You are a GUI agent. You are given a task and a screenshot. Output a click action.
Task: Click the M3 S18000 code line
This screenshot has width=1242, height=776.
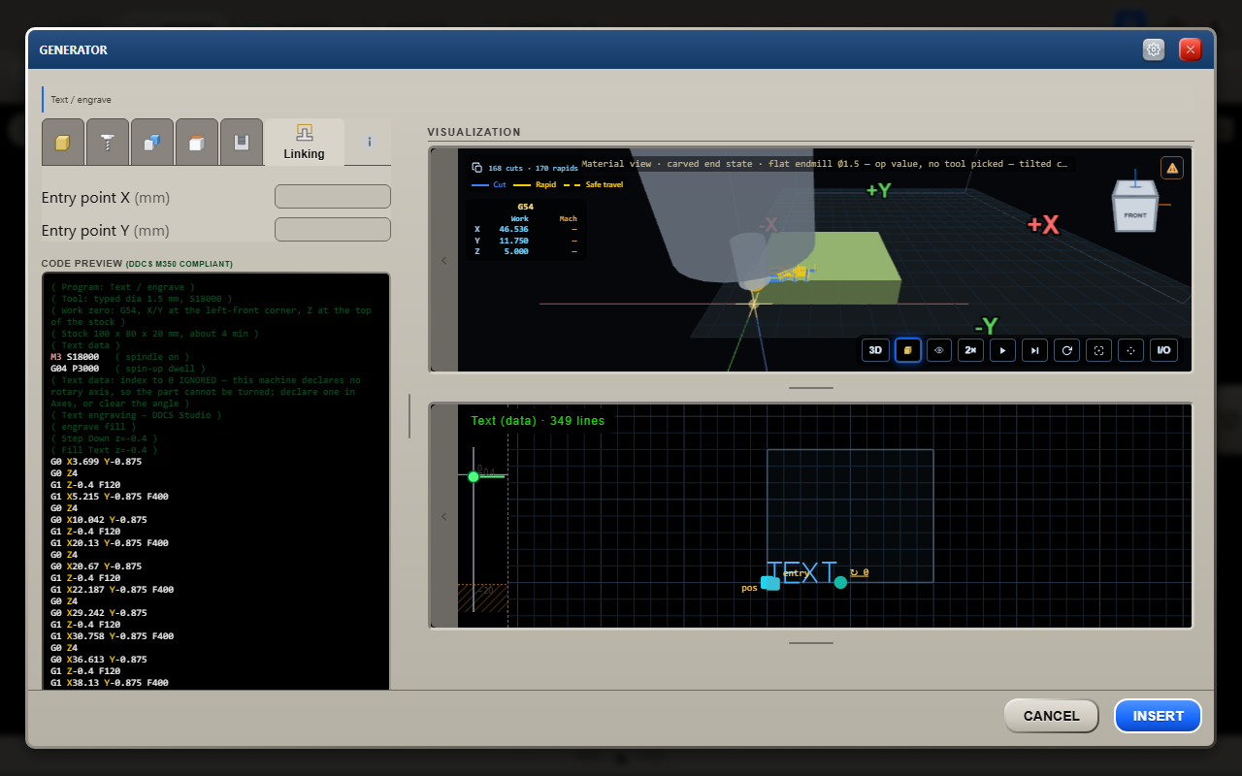pyautogui.click(x=75, y=357)
